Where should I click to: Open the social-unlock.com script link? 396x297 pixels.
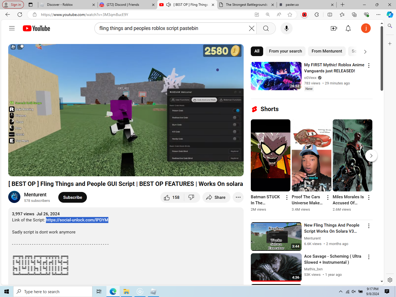click(x=77, y=220)
